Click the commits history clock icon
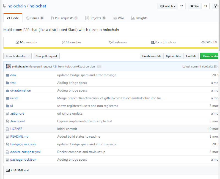This screenshot has height=179, width=220. click(x=17, y=42)
